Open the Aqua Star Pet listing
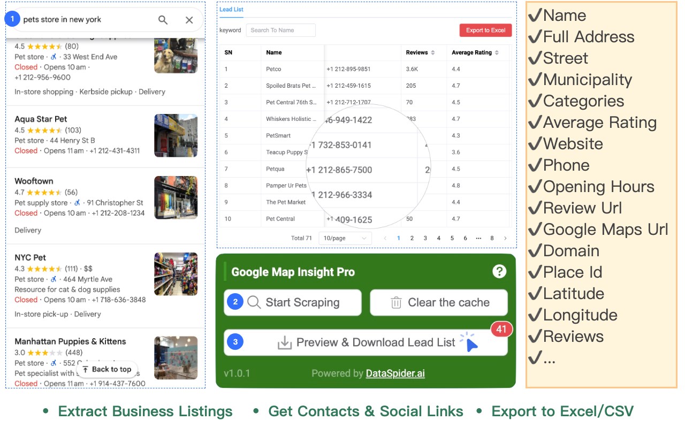 pos(41,119)
